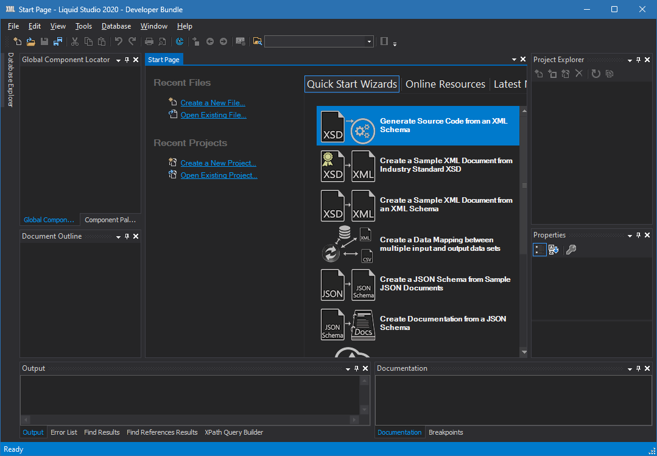Open Documentation panel window position dropdown
657x456 pixels.
630,369
